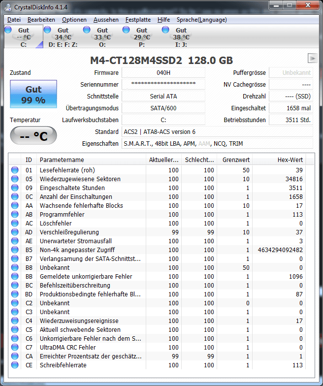Click hex value 34816
This screenshot has width=323, height=386.
[294, 179]
